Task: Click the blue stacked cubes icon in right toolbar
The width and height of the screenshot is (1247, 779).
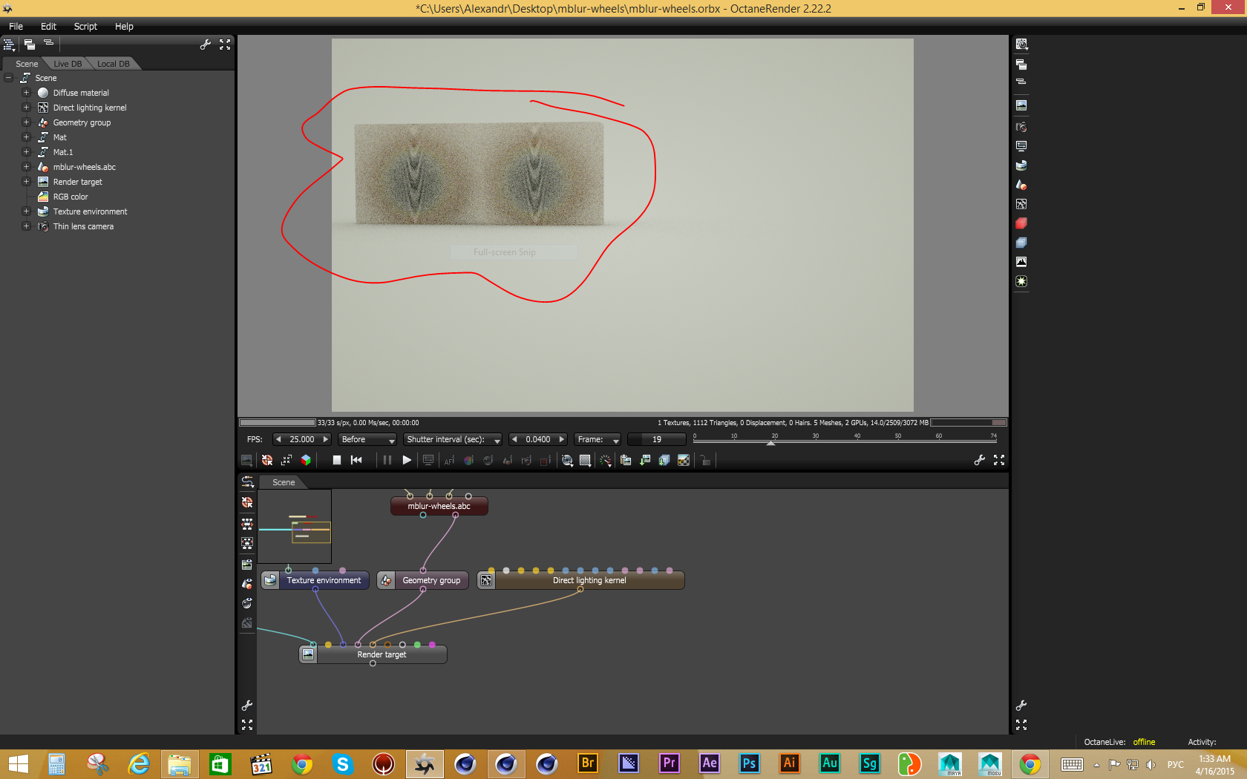Action: (x=1021, y=243)
